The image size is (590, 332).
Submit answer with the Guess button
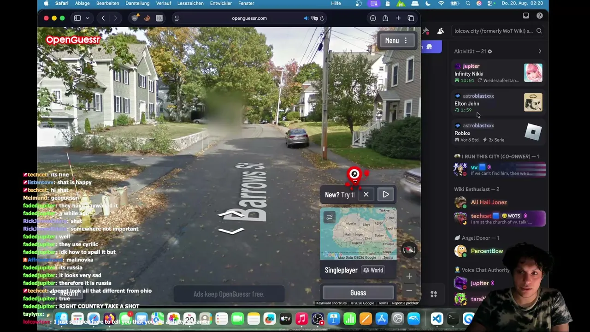[x=358, y=293]
